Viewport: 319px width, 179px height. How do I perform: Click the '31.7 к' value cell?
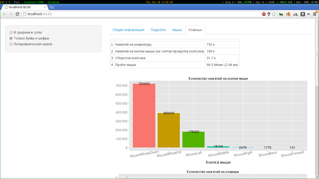point(222,58)
